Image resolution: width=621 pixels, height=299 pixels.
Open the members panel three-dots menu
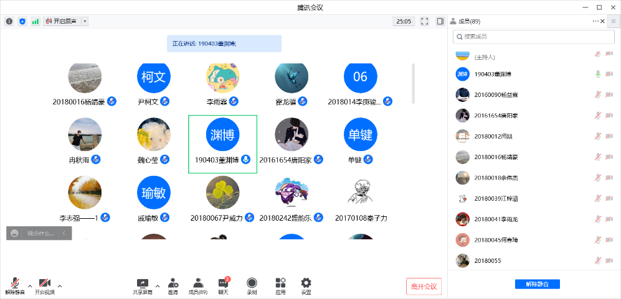595,21
